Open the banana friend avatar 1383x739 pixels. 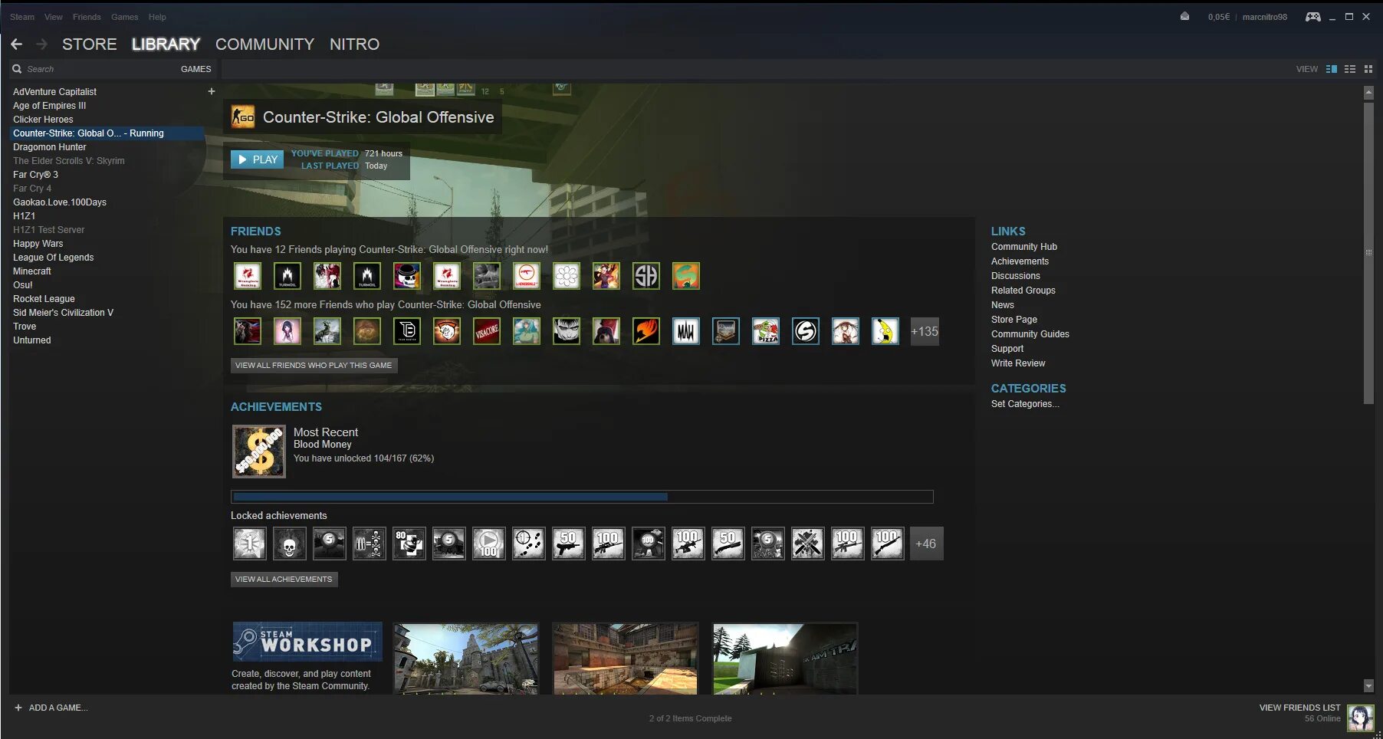(885, 331)
